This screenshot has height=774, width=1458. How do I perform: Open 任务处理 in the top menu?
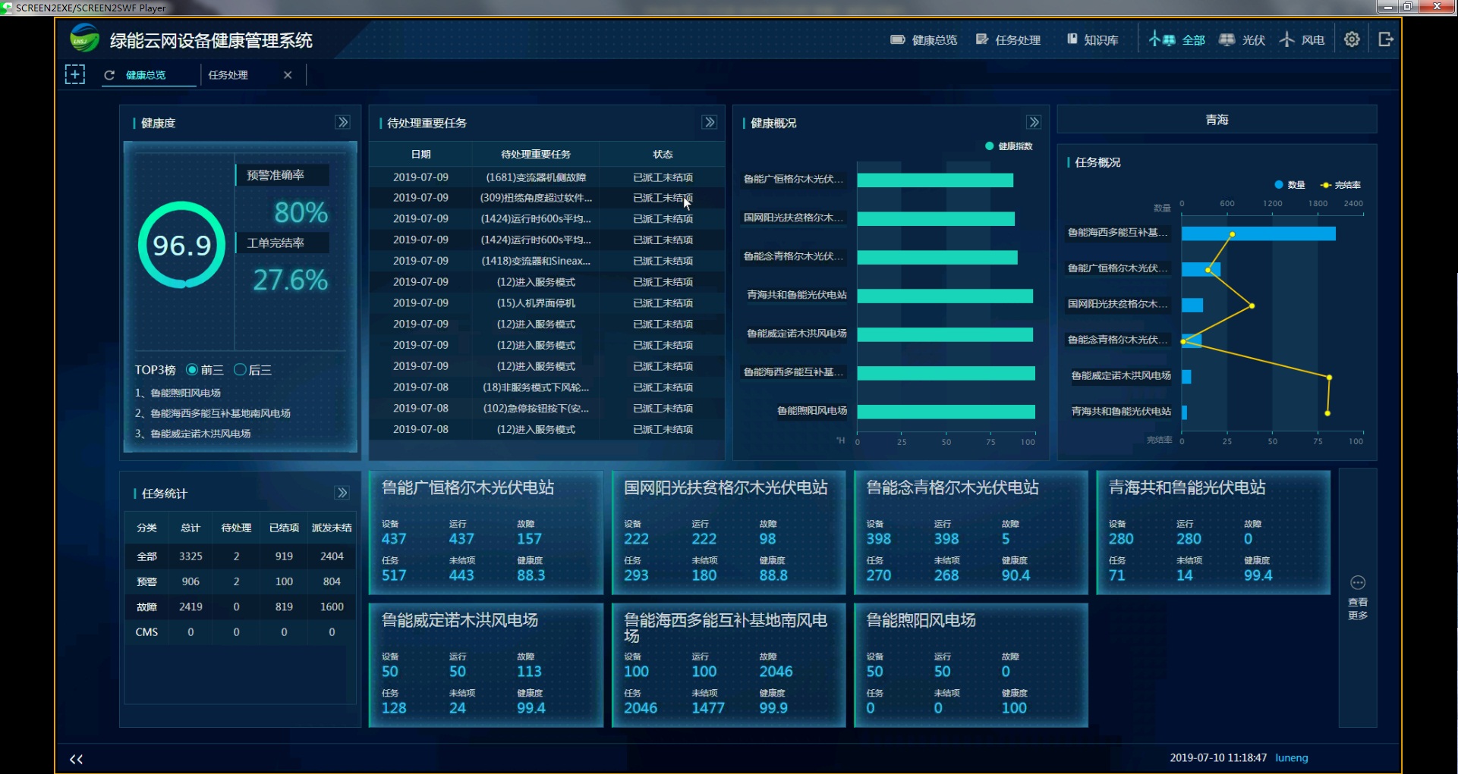1008,40
